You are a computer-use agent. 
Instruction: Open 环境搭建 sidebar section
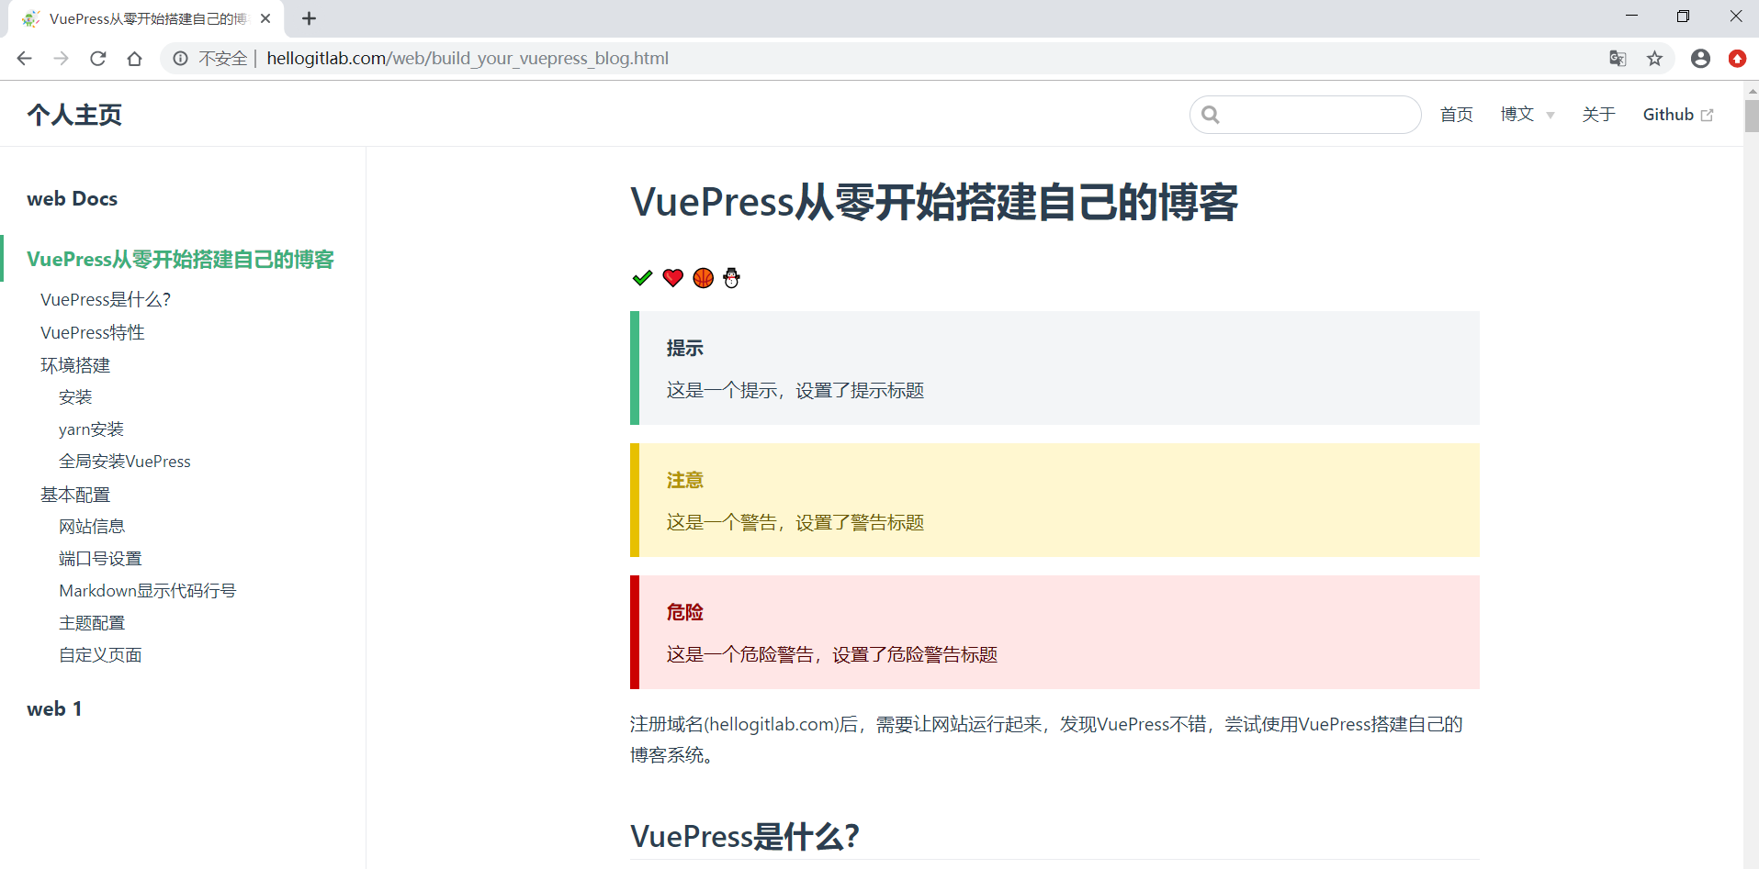[75, 366]
